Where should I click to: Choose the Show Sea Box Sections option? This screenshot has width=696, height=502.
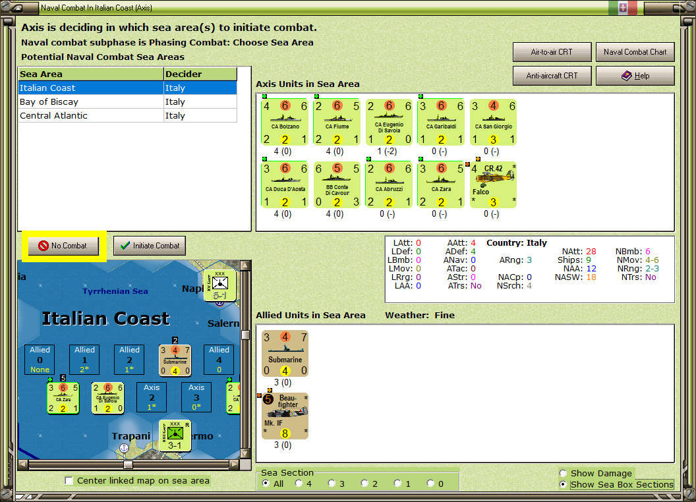(x=563, y=484)
